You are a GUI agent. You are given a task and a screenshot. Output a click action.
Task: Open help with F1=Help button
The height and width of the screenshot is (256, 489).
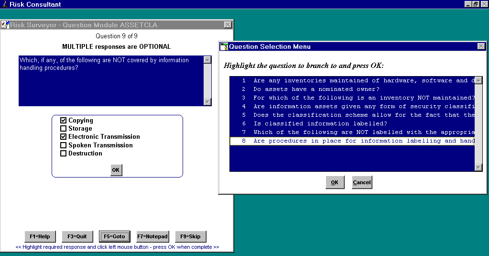click(x=40, y=236)
